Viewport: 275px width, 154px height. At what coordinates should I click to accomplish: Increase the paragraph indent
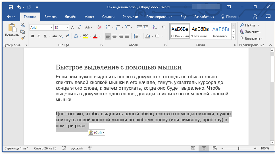tap(146, 27)
